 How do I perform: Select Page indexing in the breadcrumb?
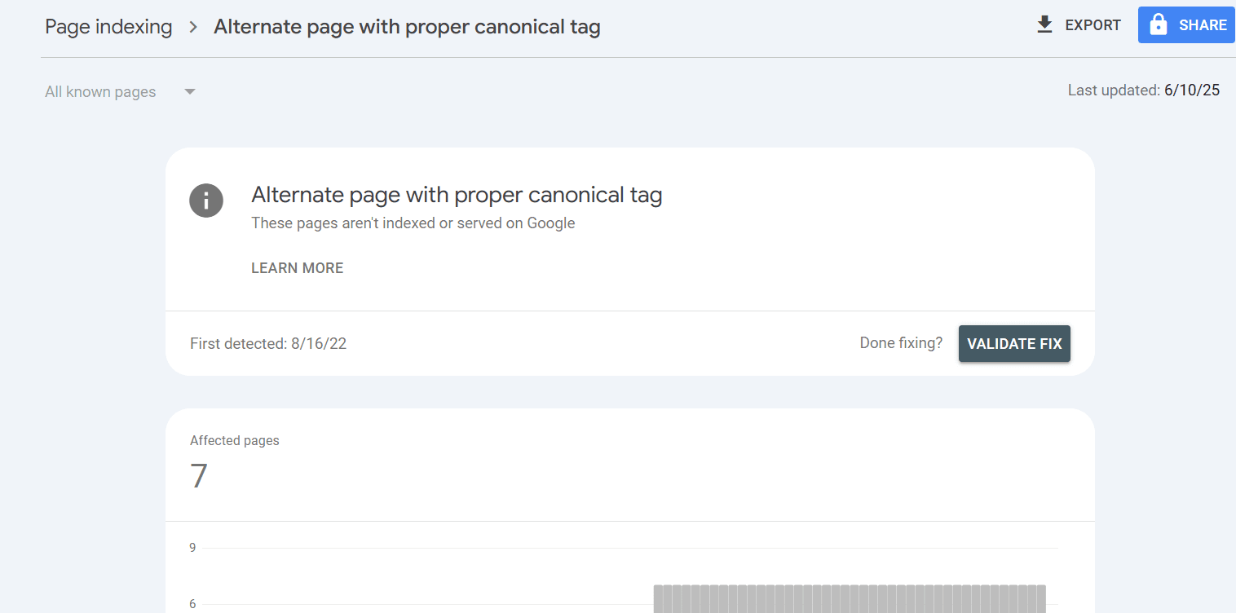click(x=108, y=26)
